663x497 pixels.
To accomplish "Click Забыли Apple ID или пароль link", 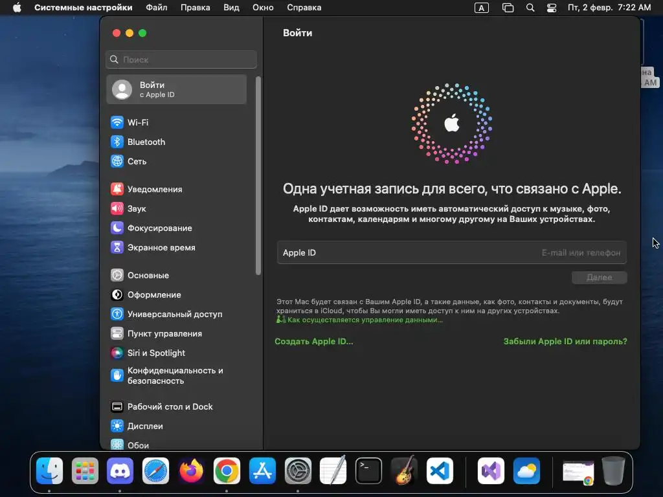I will [565, 342].
